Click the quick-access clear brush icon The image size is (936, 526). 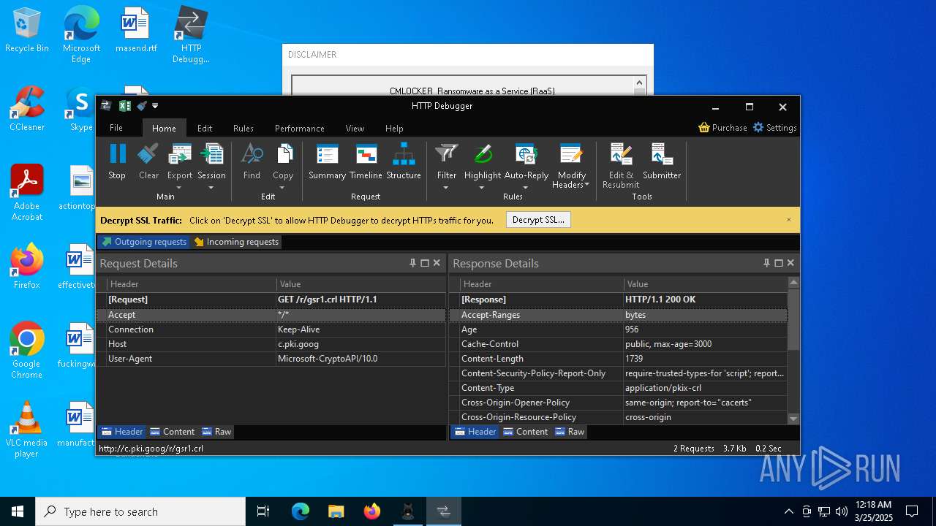[141, 106]
